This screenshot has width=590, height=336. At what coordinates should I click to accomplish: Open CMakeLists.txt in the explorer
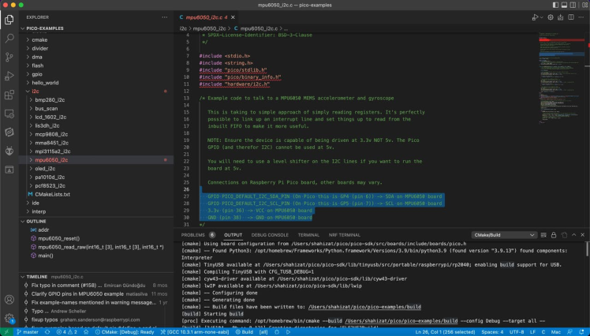(53, 193)
